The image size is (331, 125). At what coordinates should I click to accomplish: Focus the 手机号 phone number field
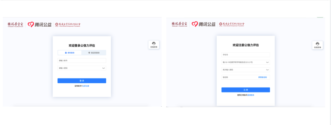tap(245, 55)
